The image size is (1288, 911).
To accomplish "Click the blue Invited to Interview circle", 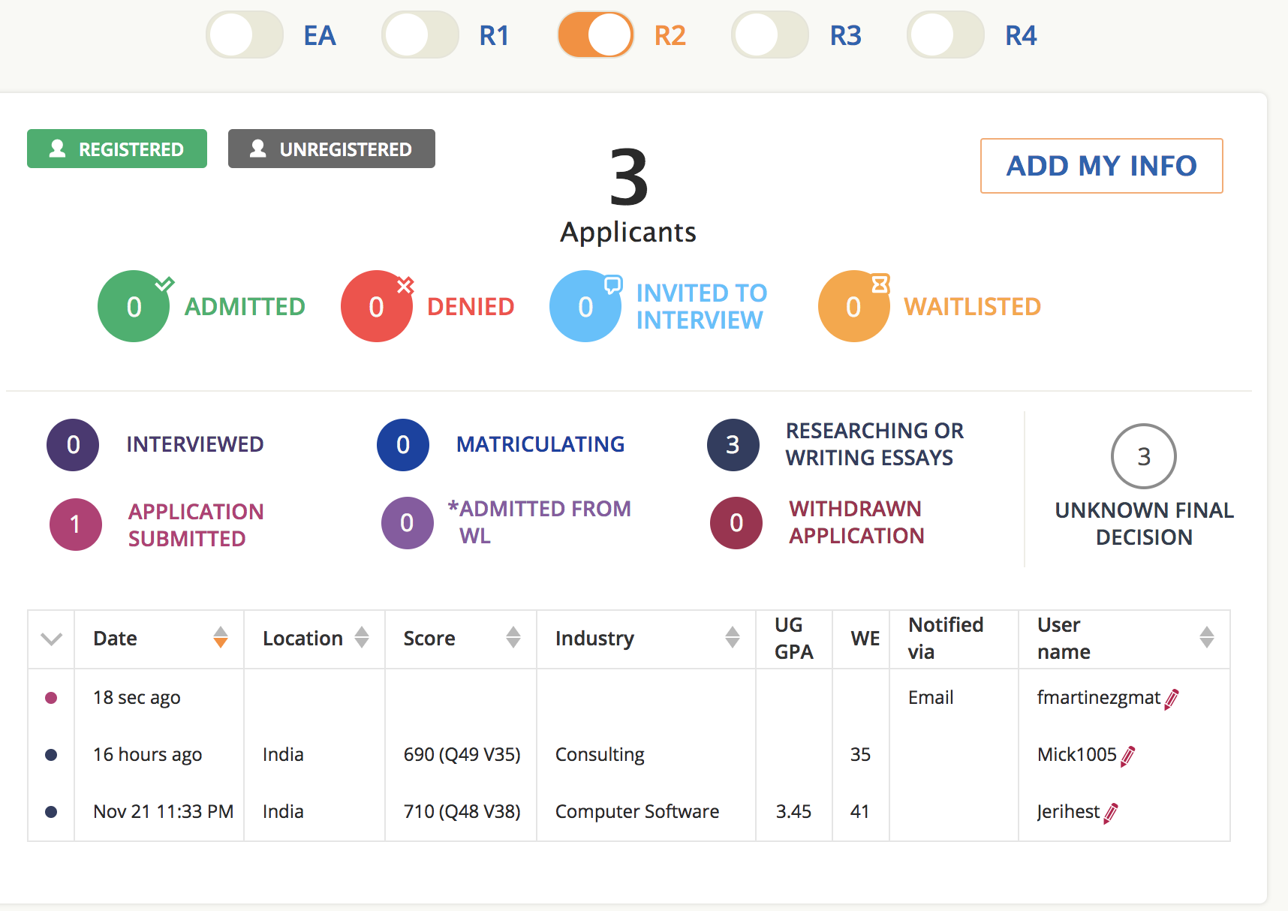I will pyautogui.click(x=585, y=307).
